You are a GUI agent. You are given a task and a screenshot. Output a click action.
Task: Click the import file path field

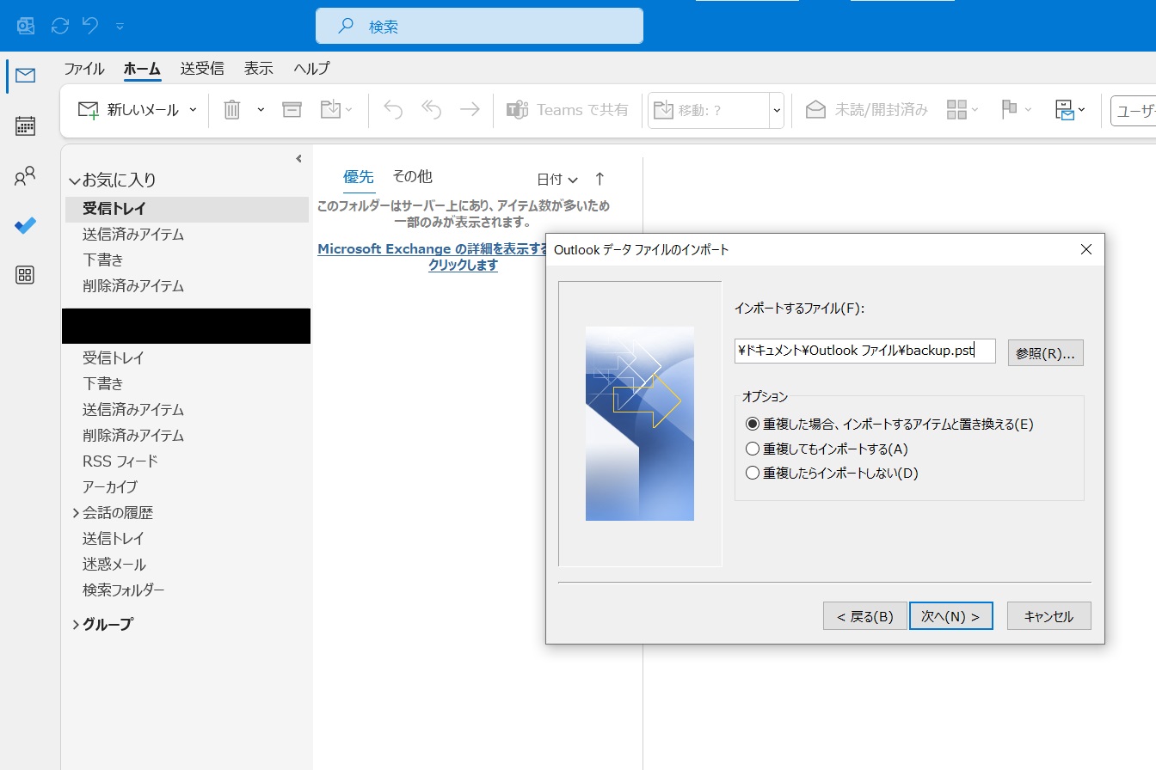point(864,351)
